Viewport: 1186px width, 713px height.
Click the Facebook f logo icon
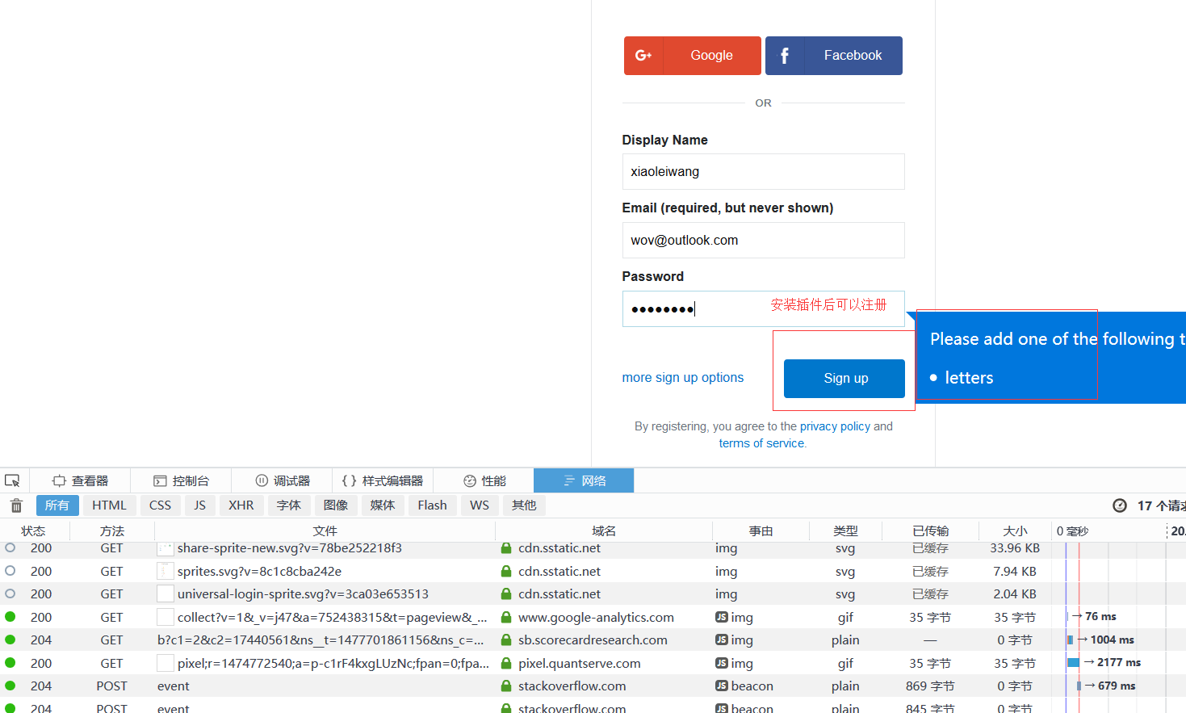point(785,56)
